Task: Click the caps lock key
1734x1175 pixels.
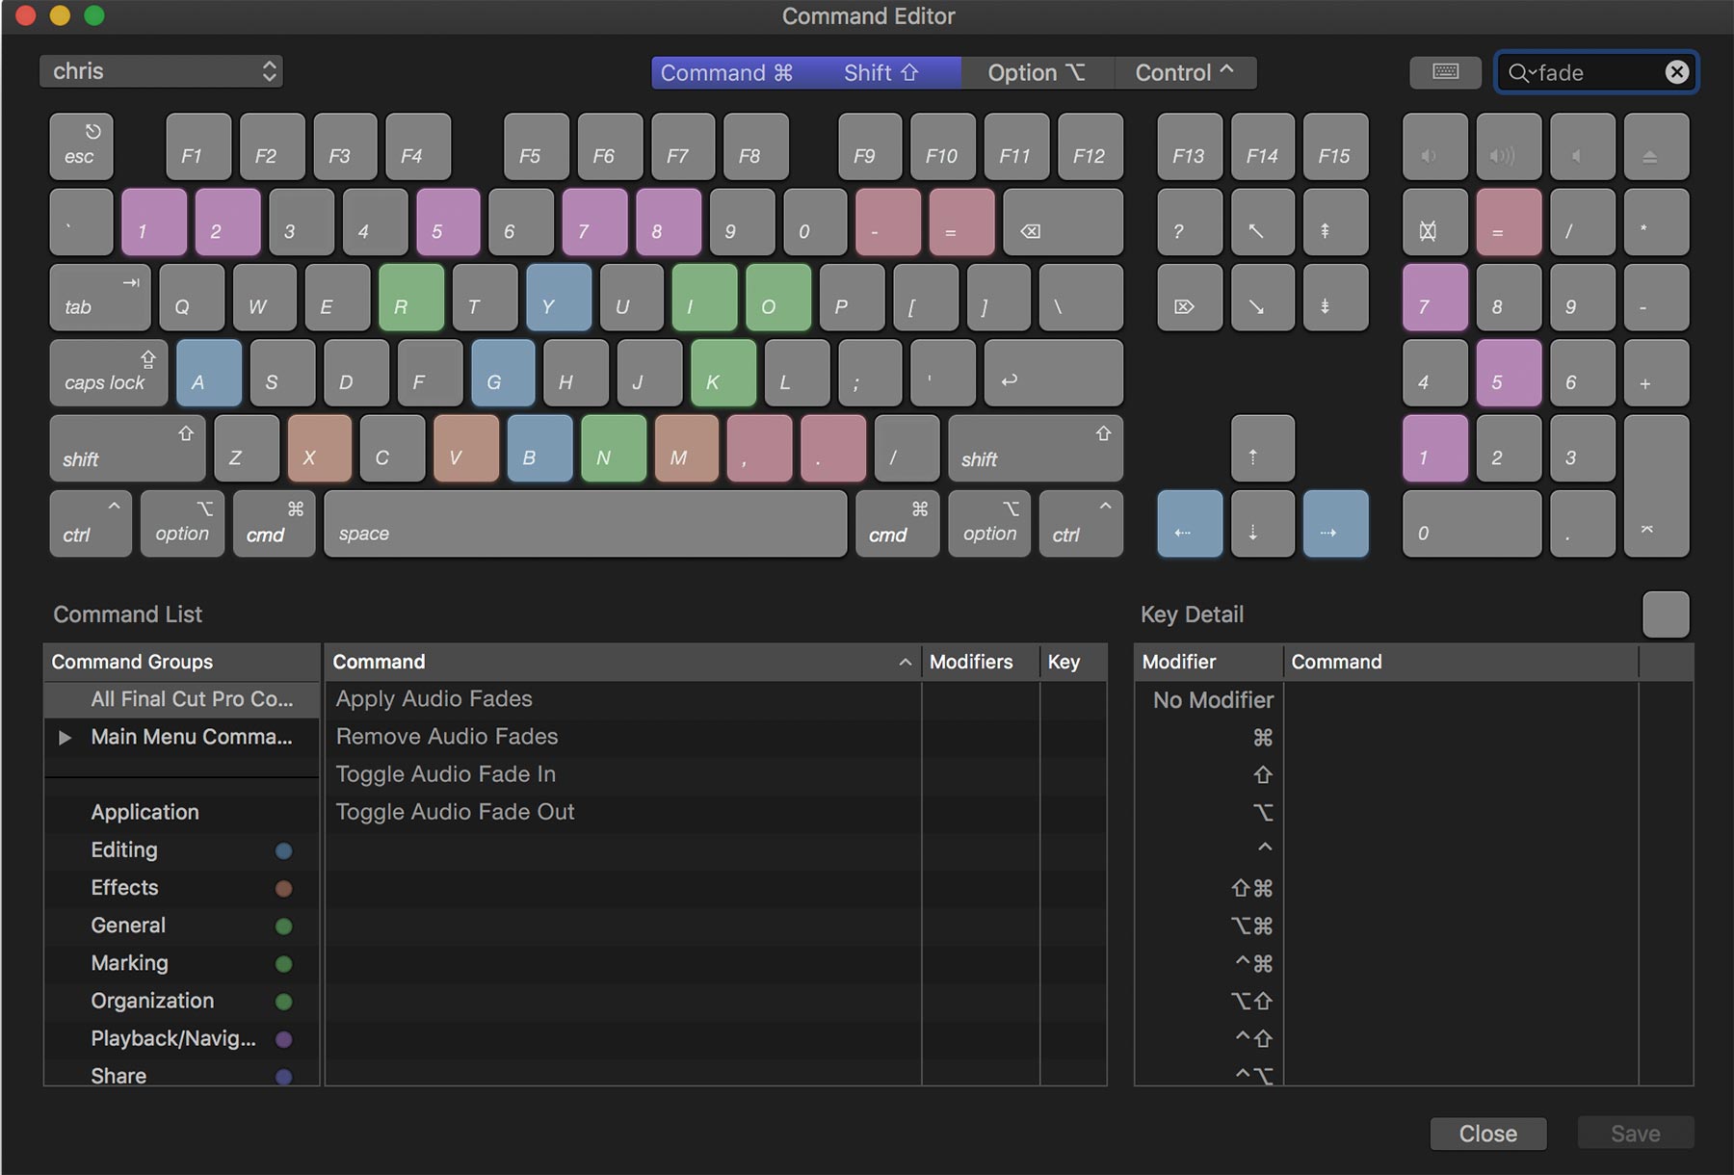Action: pos(109,373)
